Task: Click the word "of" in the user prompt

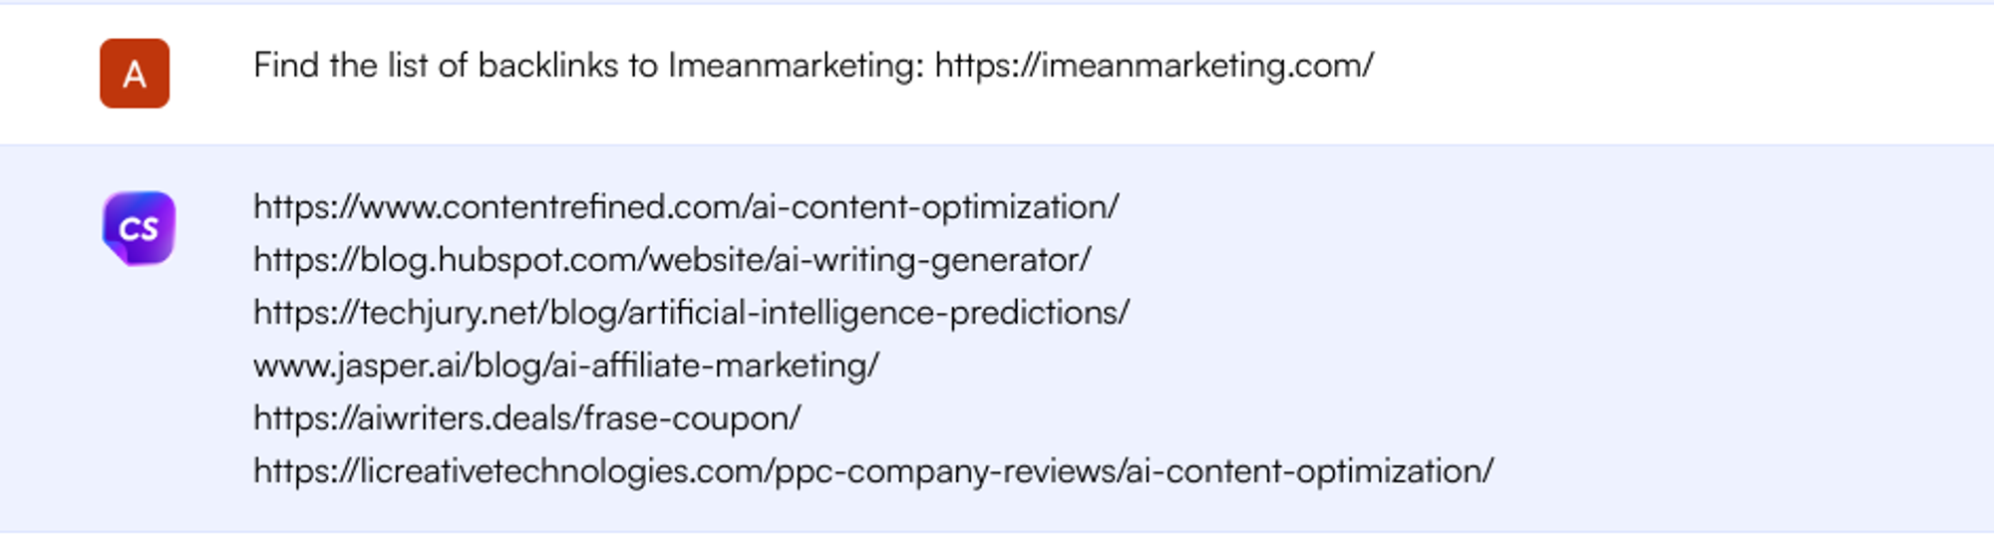Action: coord(452,66)
